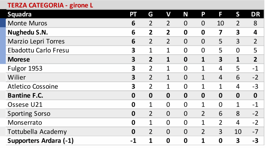Select the Atletico Cossoine row
Viewport: 266px width, 148px height.
135,87
